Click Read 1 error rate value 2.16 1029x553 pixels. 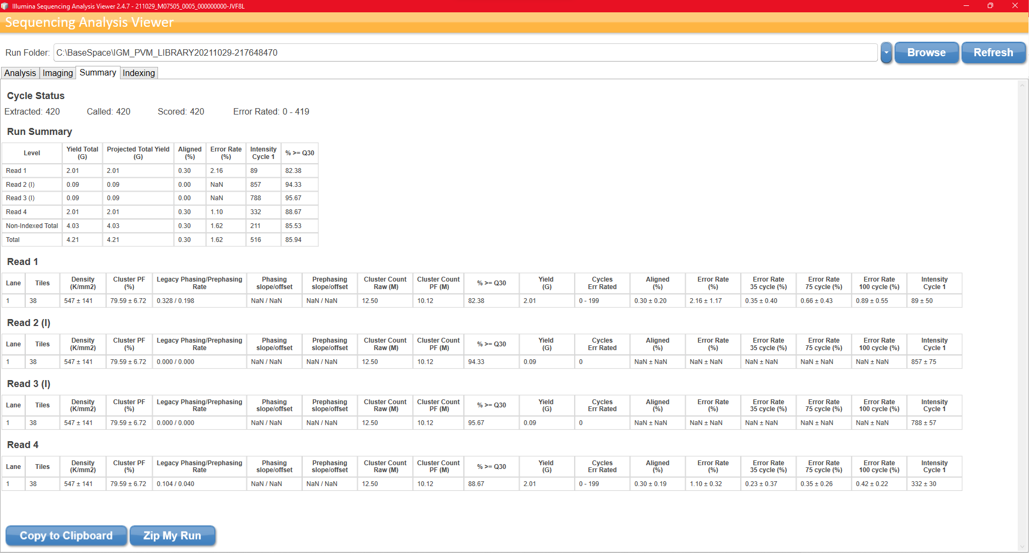[x=216, y=171]
